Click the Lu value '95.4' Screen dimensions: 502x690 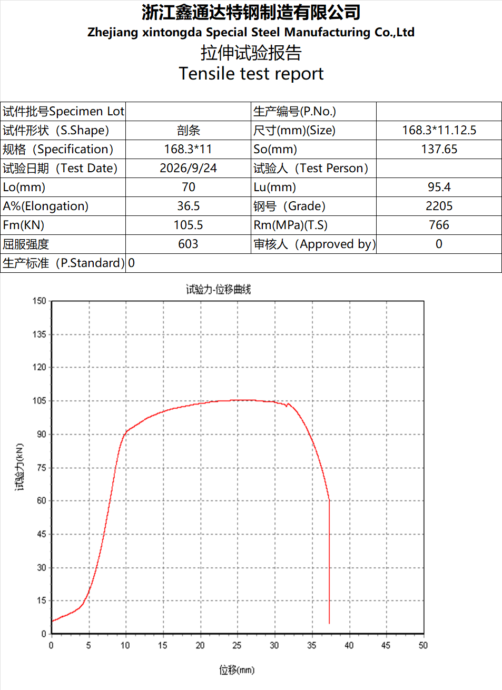439,188
